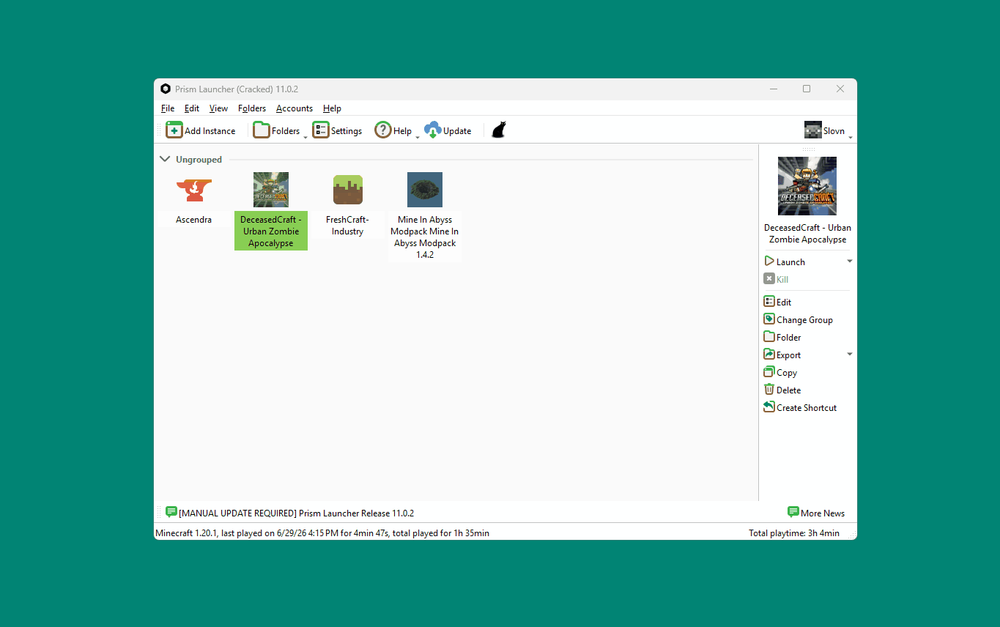
Task: Select the Mine In Abyss Modpack instance
Action: click(x=425, y=216)
